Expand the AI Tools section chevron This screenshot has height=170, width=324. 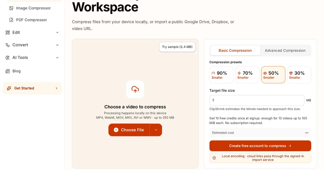click(x=57, y=57)
